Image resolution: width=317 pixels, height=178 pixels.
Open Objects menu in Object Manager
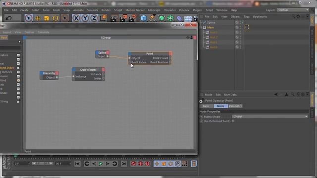236,16
